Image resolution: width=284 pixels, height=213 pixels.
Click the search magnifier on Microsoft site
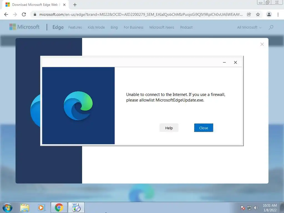(x=271, y=27)
